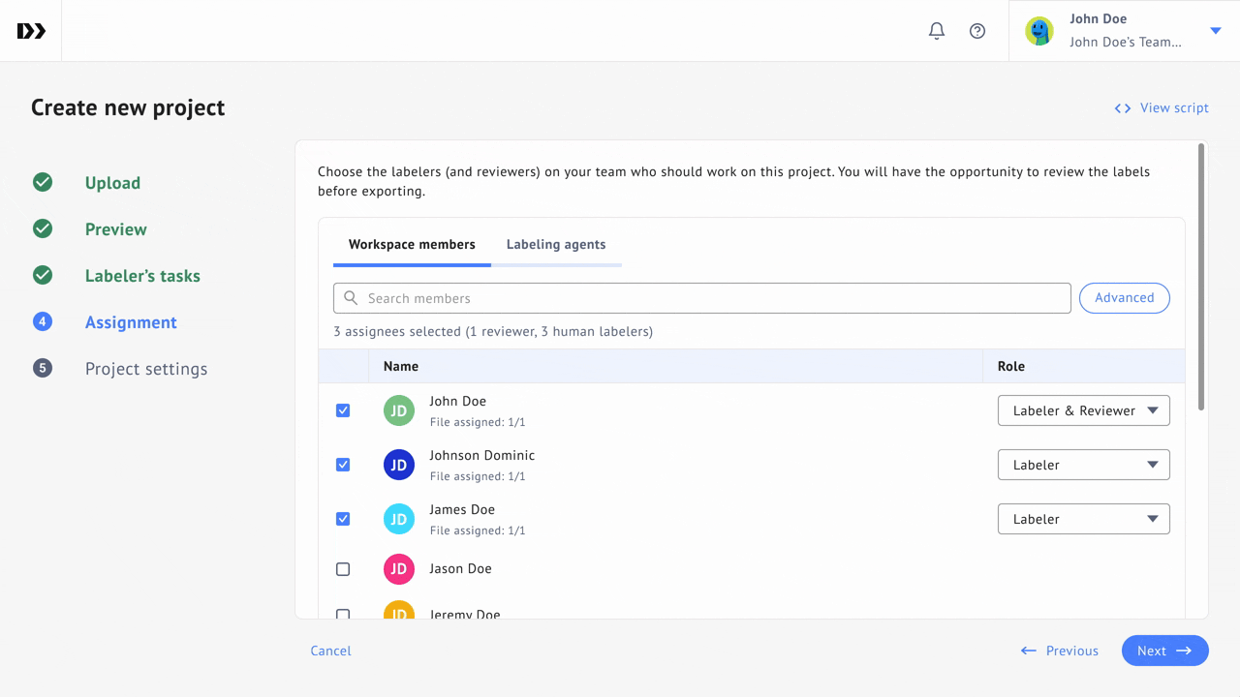The width and height of the screenshot is (1240, 697).
Task: Click Jason Doe's pink JD avatar
Action: (398, 569)
